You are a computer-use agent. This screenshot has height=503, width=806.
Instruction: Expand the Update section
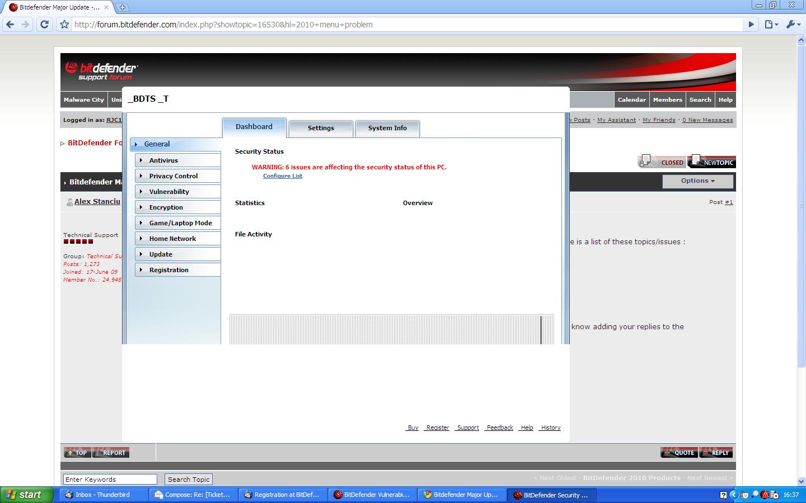(x=178, y=254)
